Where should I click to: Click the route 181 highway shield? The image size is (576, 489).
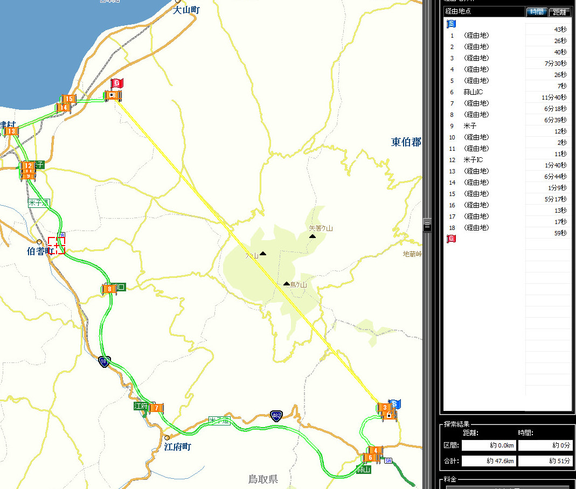(105, 361)
